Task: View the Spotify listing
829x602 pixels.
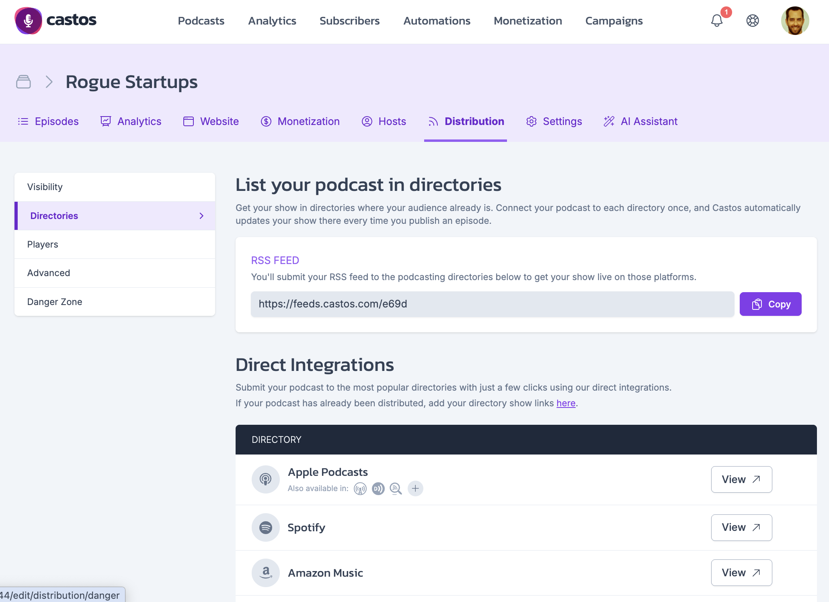Action: 741,527
